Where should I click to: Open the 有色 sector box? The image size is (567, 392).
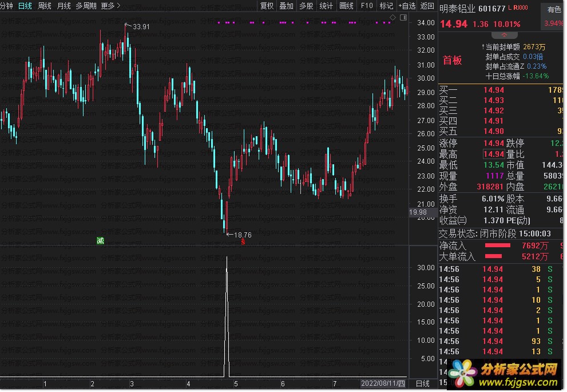tap(553, 16)
